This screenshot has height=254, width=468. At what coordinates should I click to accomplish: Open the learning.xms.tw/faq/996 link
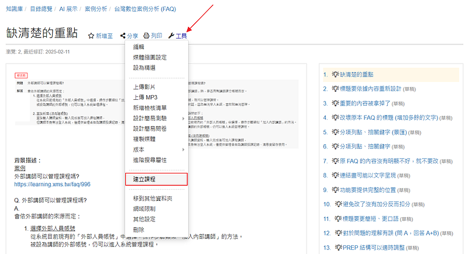[52, 185]
